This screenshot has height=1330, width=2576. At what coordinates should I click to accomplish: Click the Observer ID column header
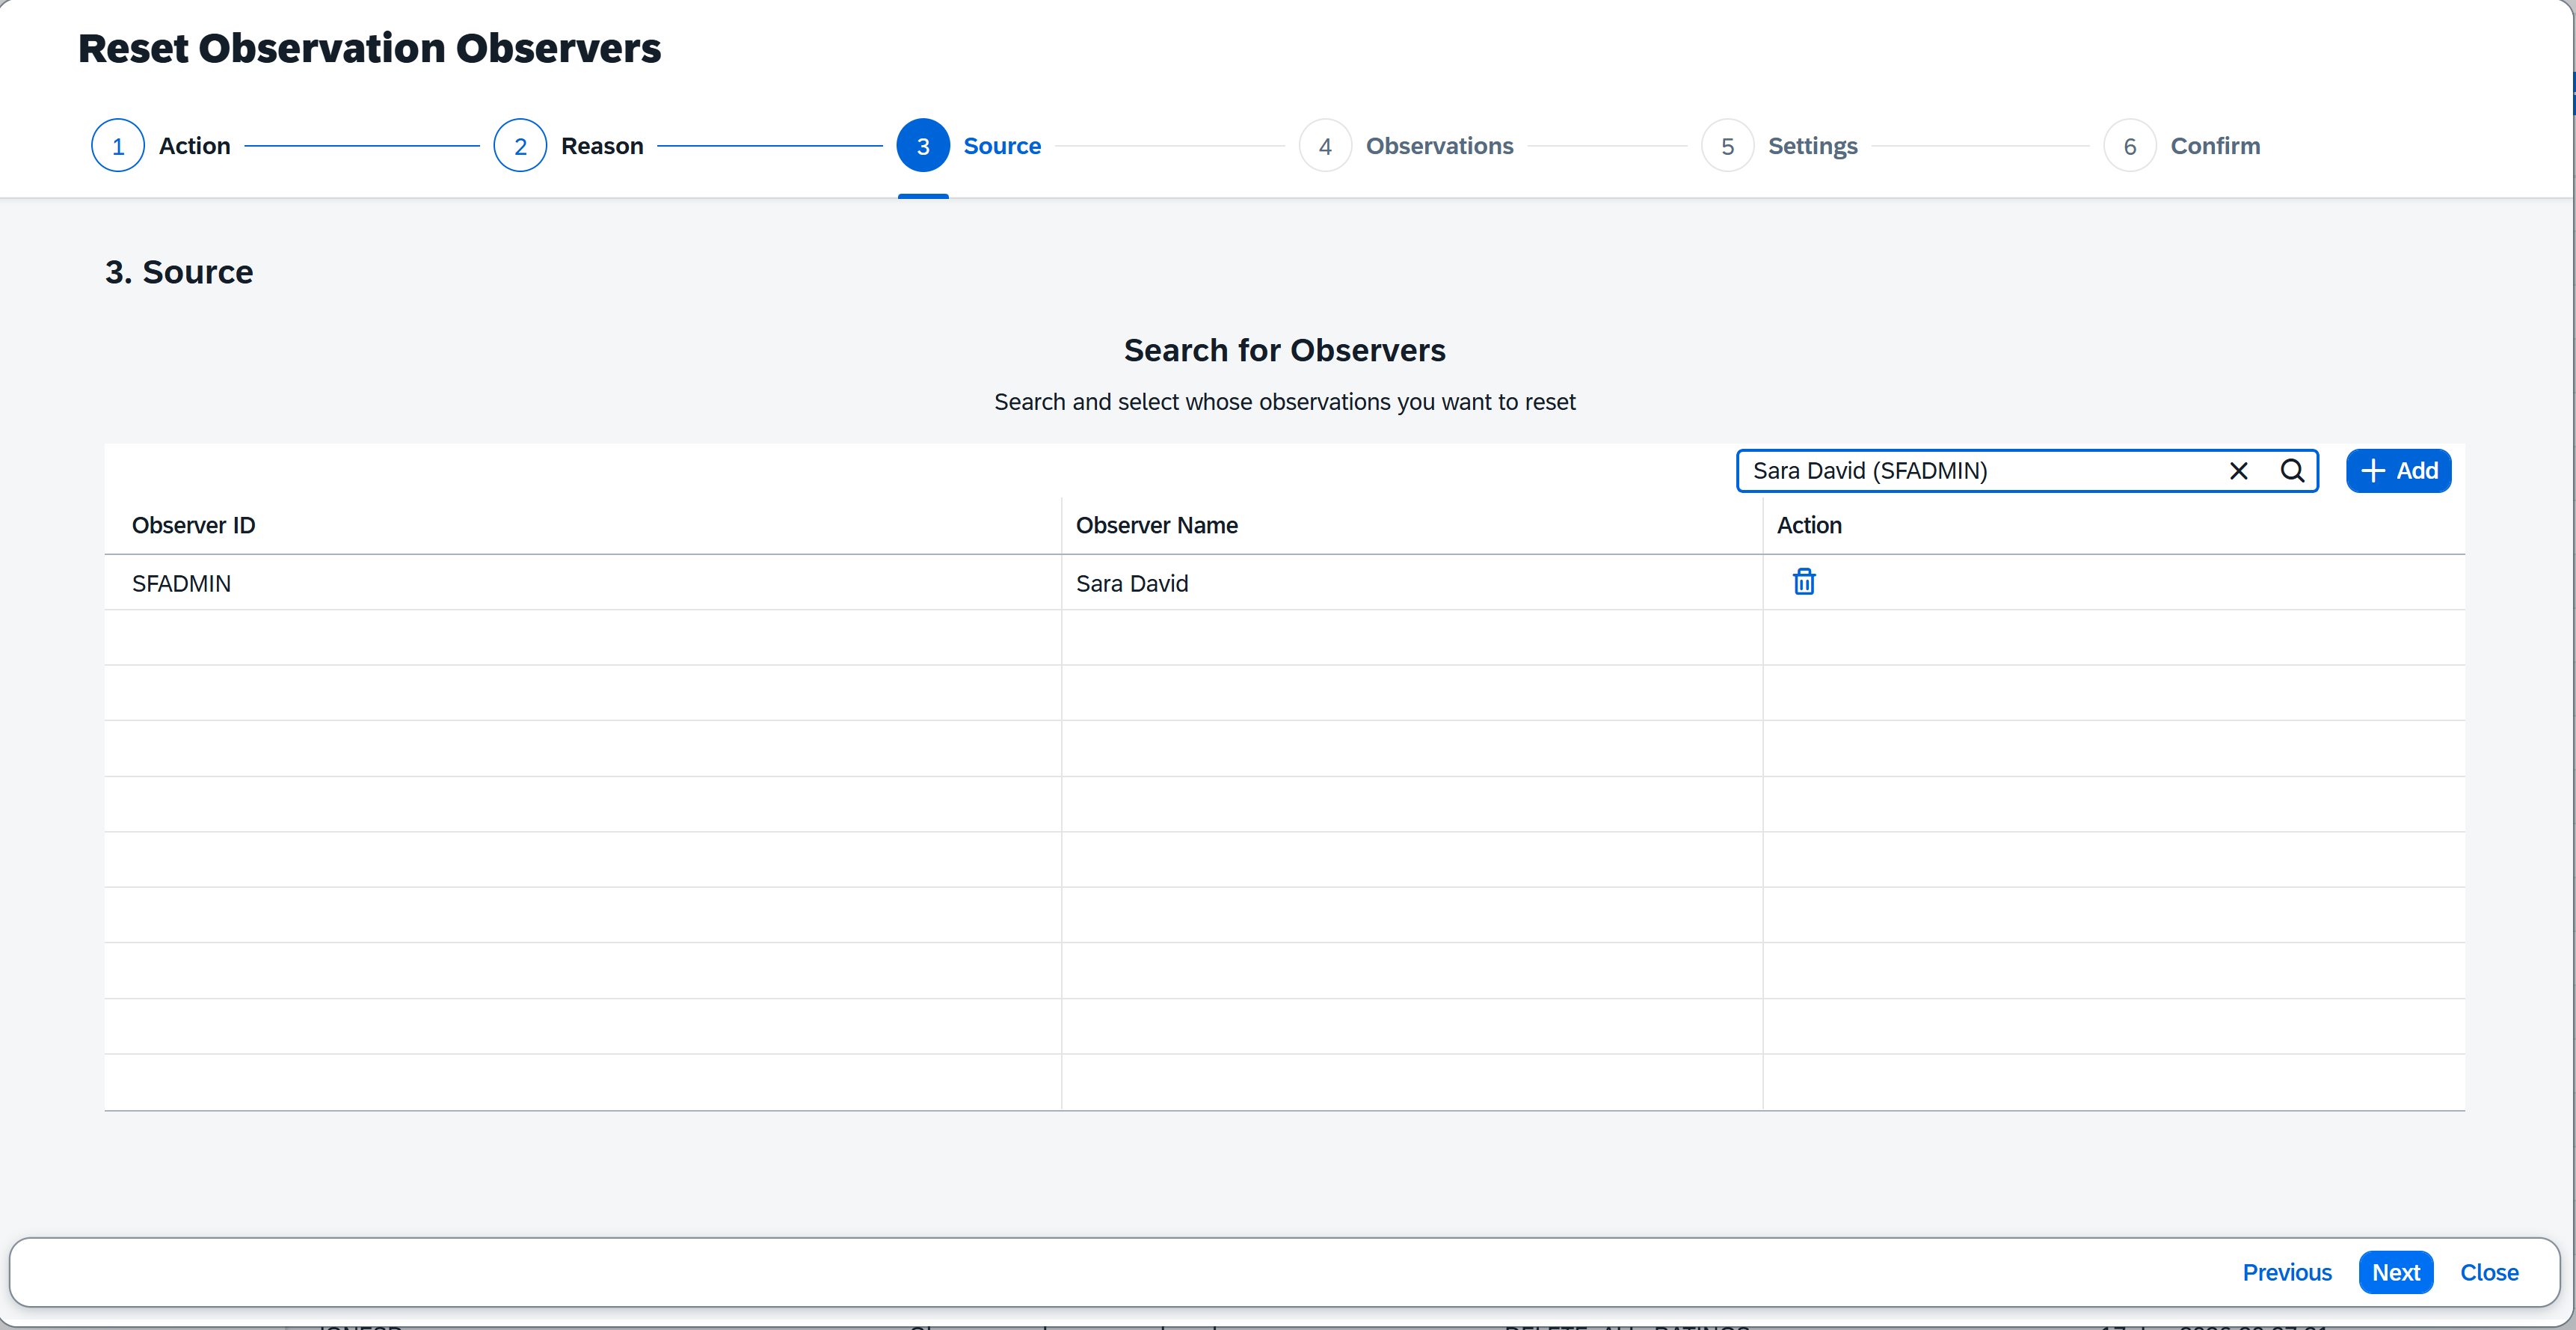point(193,525)
